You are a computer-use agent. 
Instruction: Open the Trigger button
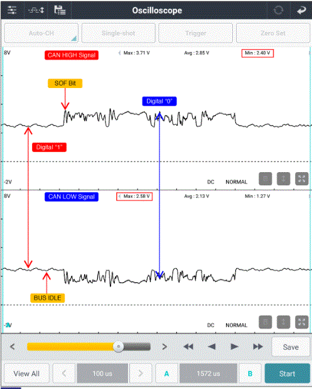[195, 33]
